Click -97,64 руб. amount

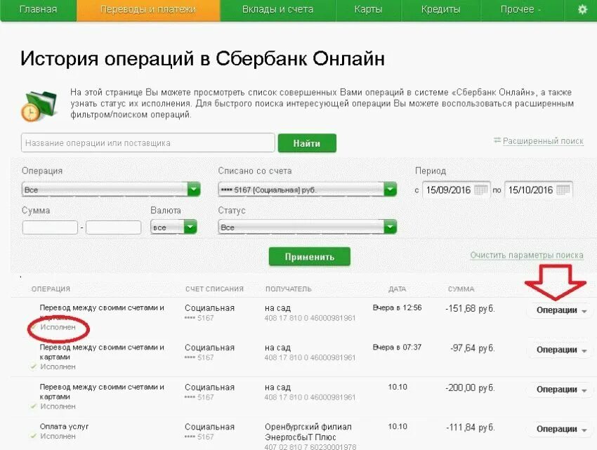(x=473, y=348)
